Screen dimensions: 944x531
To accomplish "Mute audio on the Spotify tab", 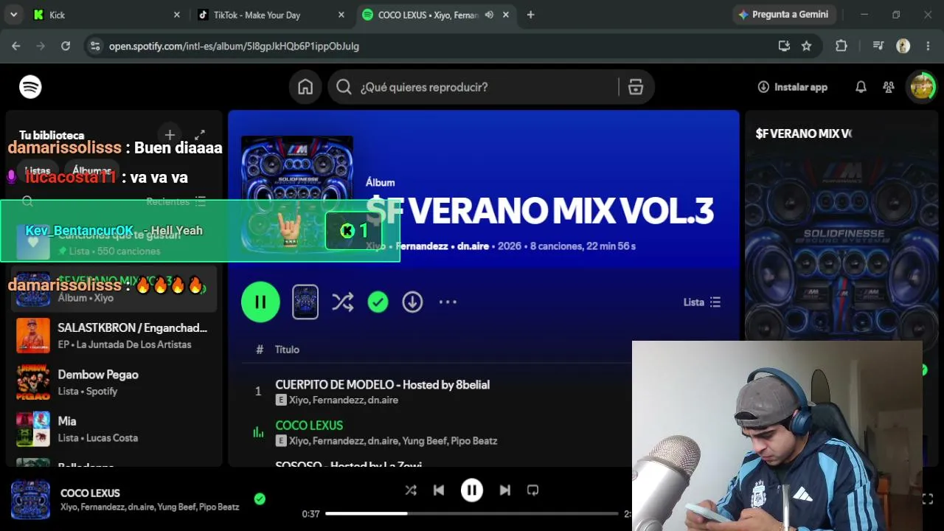I will coord(489,15).
